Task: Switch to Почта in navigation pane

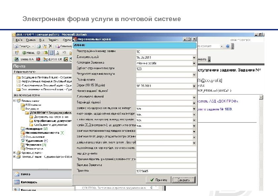Action: click(42, 174)
